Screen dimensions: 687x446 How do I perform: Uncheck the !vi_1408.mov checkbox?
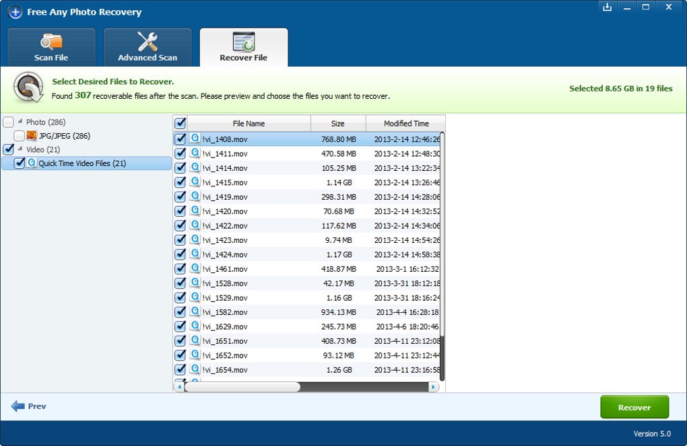180,139
